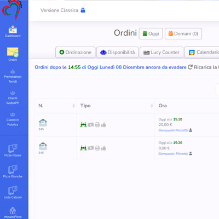Screen dimensions: 219x219
Task: Show tomorrow's orders with Domani (0)
Action: pos(183,33)
